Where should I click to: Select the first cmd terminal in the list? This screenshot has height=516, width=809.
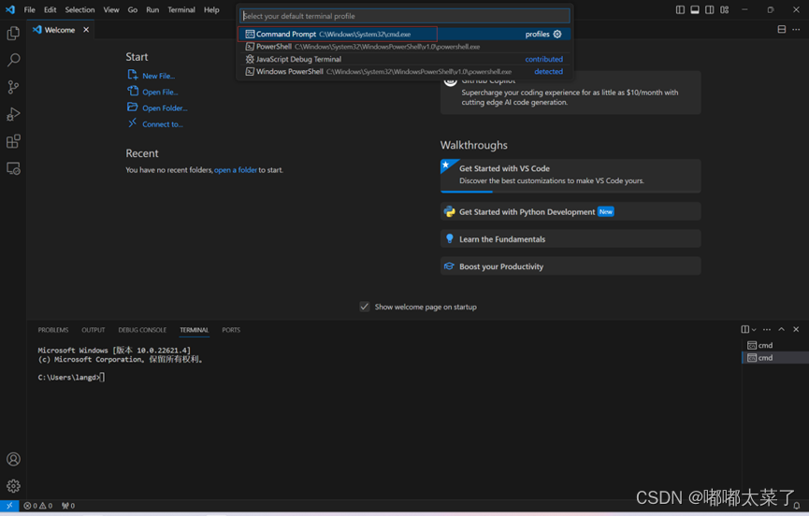775,345
